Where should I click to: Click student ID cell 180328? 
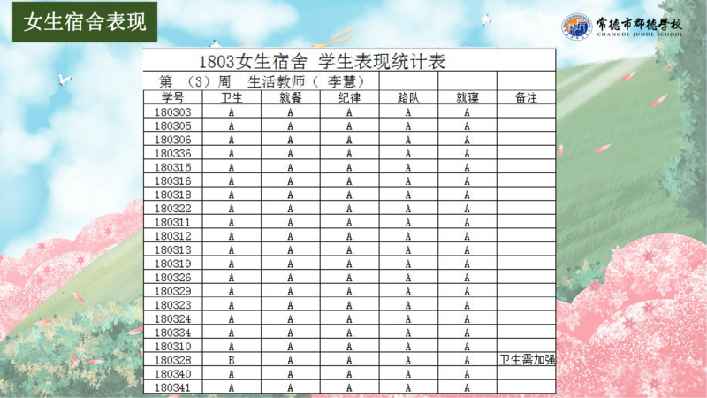pyautogui.click(x=173, y=360)
